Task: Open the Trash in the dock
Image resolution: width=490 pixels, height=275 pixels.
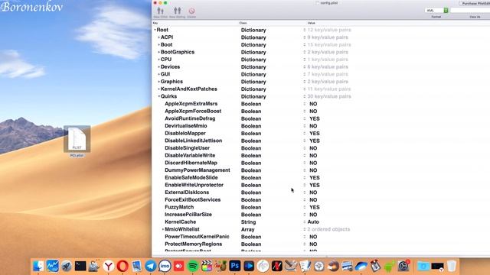Action: click(452, 266)
